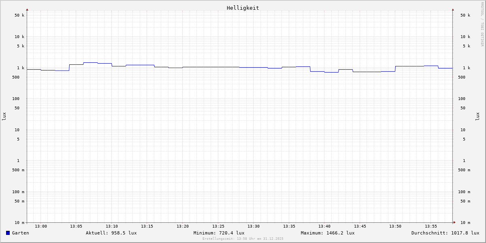Screen dimensions: 486x243
Task: Click the Maximum 1466.2 lux value
Action: click(x=327, y=233)
